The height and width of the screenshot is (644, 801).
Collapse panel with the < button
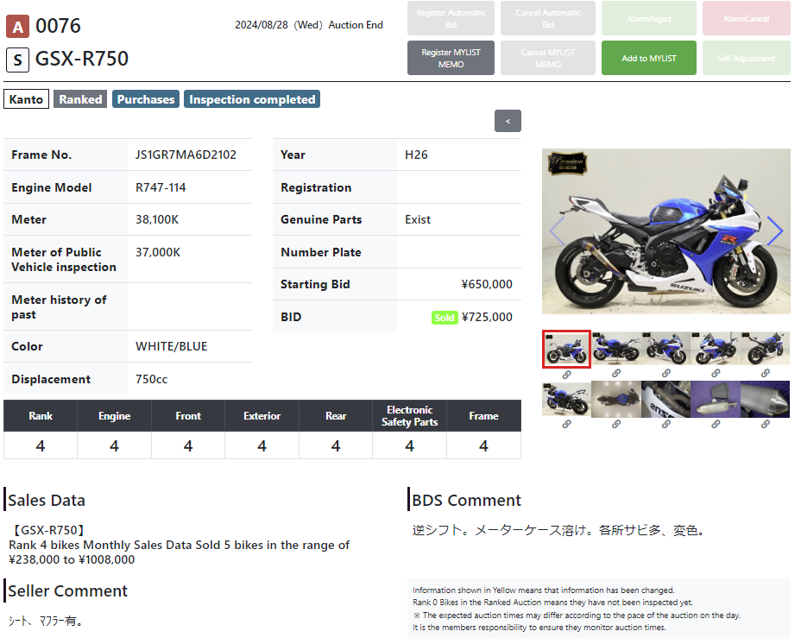pos(508,121)
